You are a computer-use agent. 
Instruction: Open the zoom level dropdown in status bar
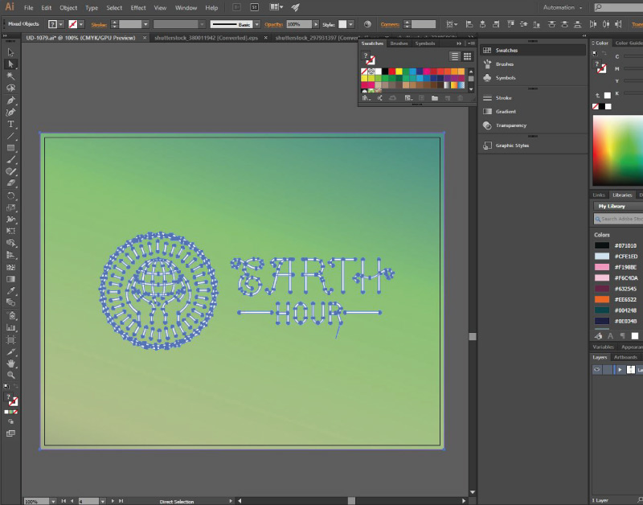tap(53, 501)
